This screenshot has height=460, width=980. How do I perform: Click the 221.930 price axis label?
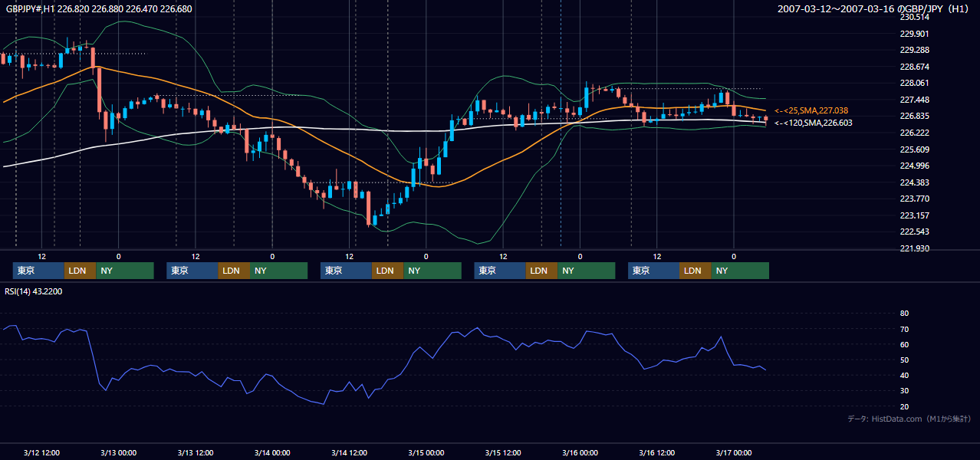coord(914,248)
